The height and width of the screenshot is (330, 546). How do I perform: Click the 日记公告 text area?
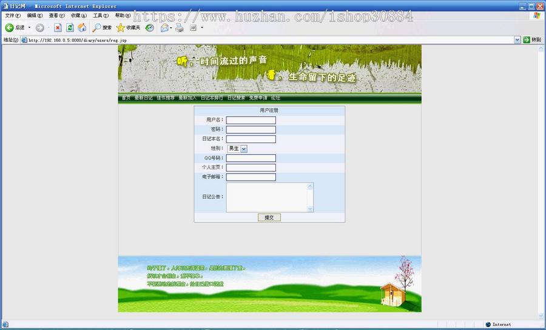coord(269,197)
